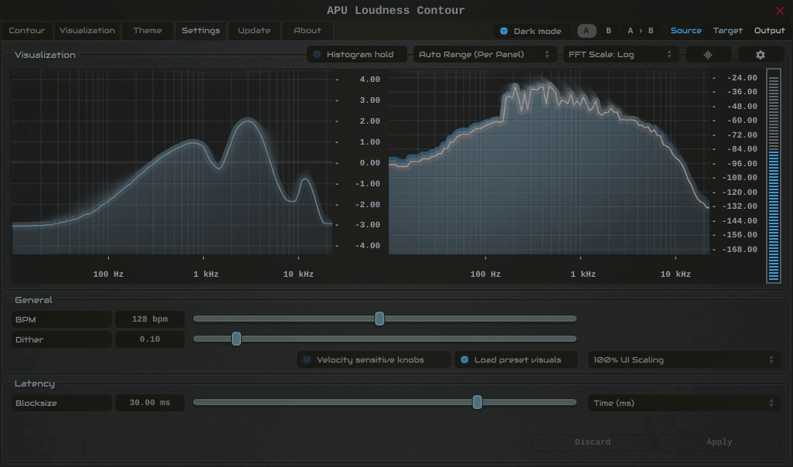Open 100% UI Scaling dropdown

[x=684, y=360]
